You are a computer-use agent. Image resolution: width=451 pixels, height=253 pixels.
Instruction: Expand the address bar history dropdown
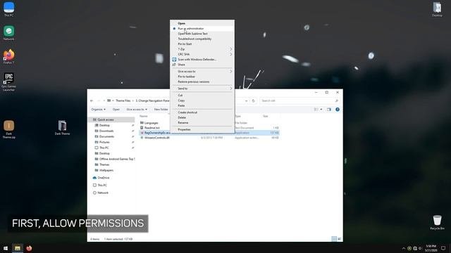[246, 100]
